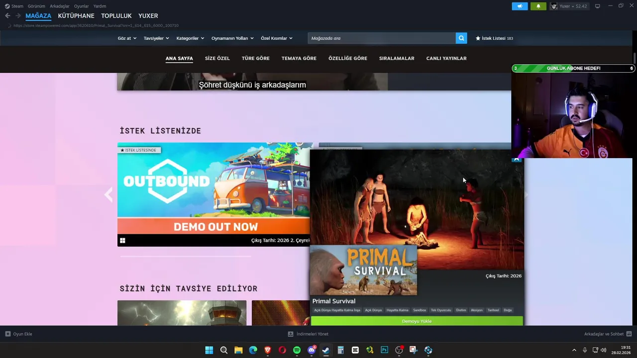Click the Steam logo in the menu bar
637x358 pixels.
click(7, 6)
